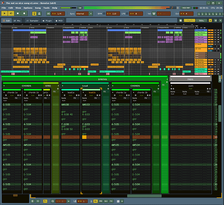Open the View menu

(18, 8)
